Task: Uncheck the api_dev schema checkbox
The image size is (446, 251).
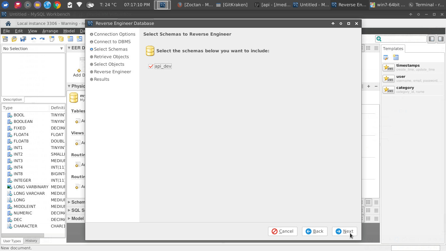Action: point(151,66)
